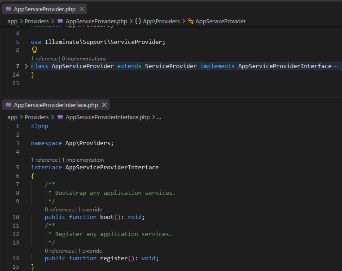Image resolution: width=342 pixels, height=271 pixels.
Task: Click 'app' breadcrumb in the top editor
Action: click(x=13, y=22)
